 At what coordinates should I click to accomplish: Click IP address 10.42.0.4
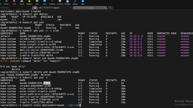(x=136, y=39)
